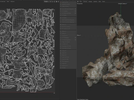Viewport: 134px width, 100px height.
Task: Run Fit UV to Canvas
Action: 68,27
